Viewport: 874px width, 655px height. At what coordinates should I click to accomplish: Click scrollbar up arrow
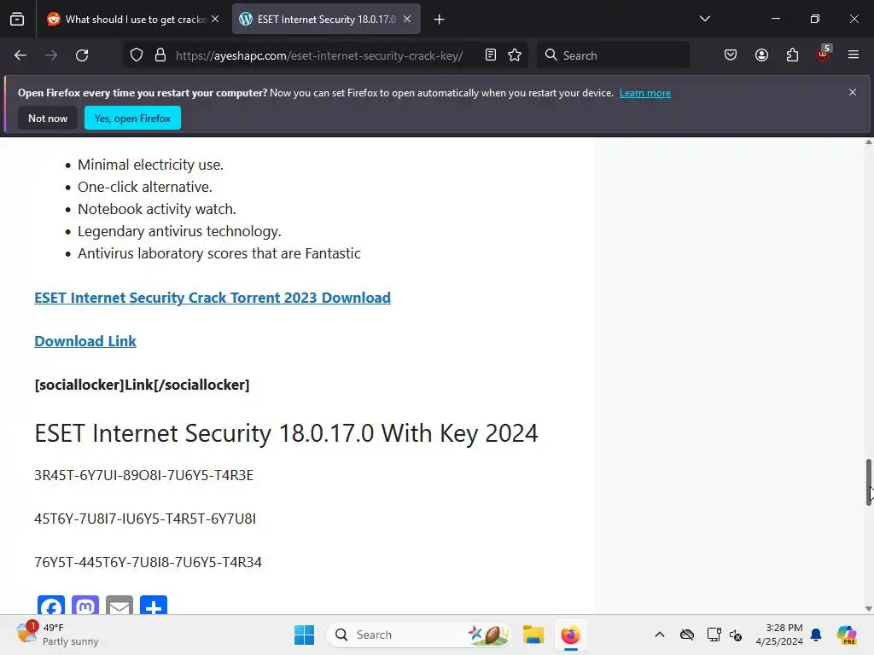point(868,142)
